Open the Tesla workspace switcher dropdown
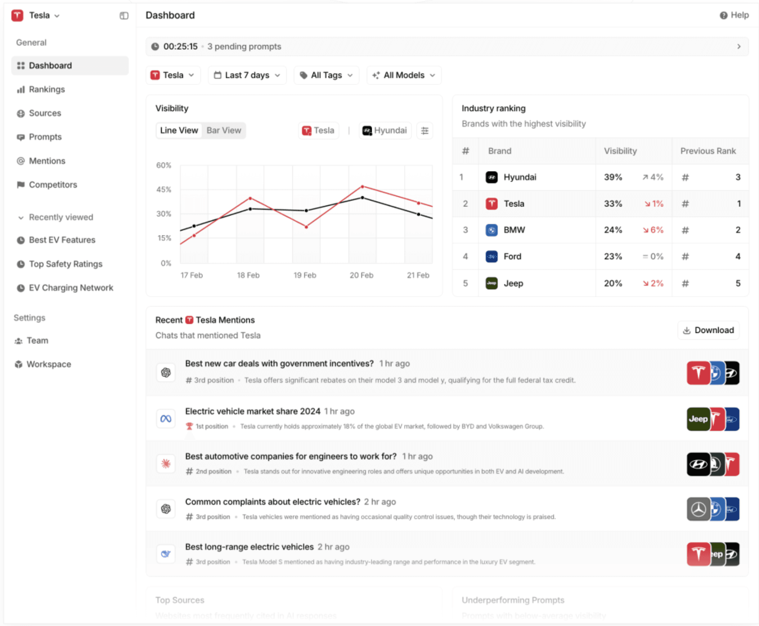 click(36, 16)
